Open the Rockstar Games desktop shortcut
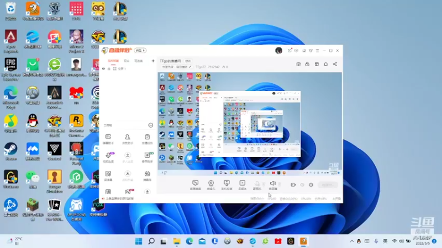The image size is (442, 248). [76, 126]
